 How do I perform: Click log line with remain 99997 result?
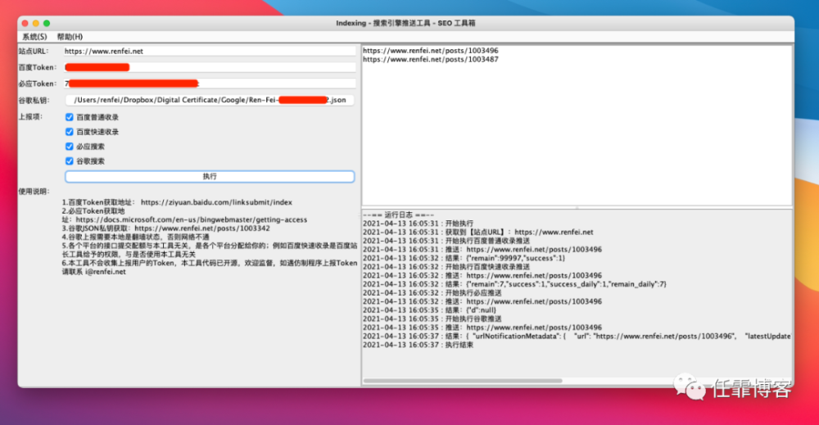tap(464, 258)
